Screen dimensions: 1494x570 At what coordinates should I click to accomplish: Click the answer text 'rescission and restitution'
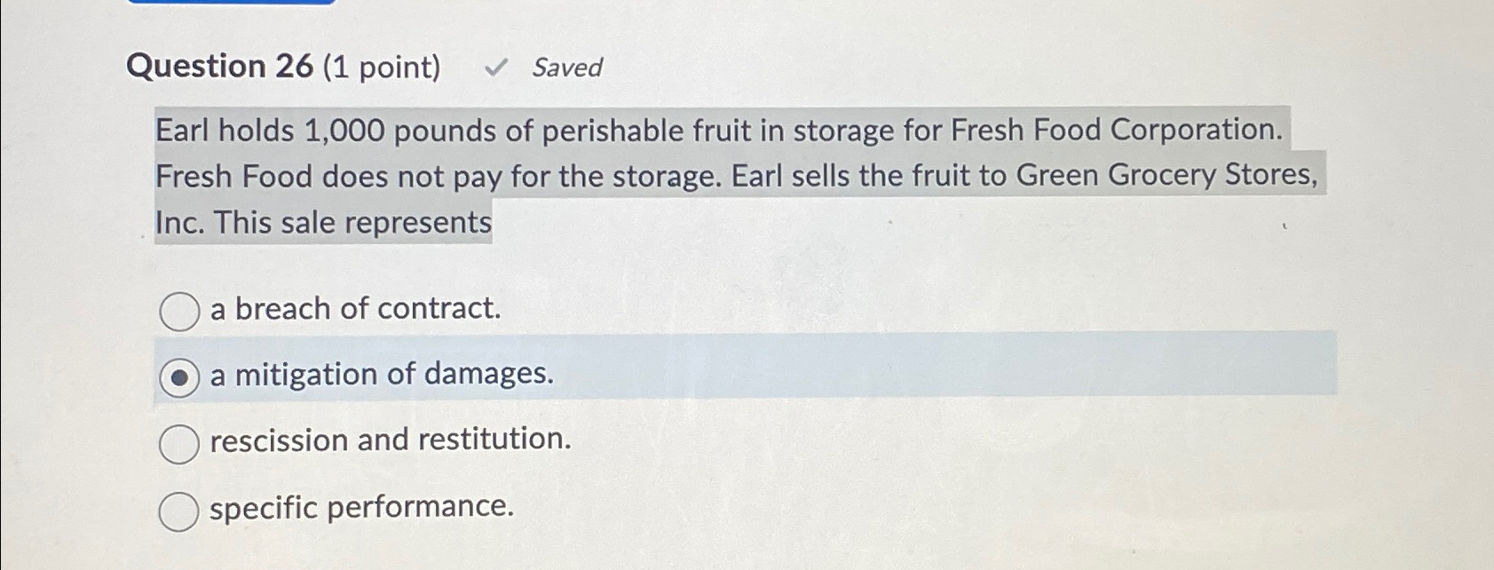click(389, 440)
